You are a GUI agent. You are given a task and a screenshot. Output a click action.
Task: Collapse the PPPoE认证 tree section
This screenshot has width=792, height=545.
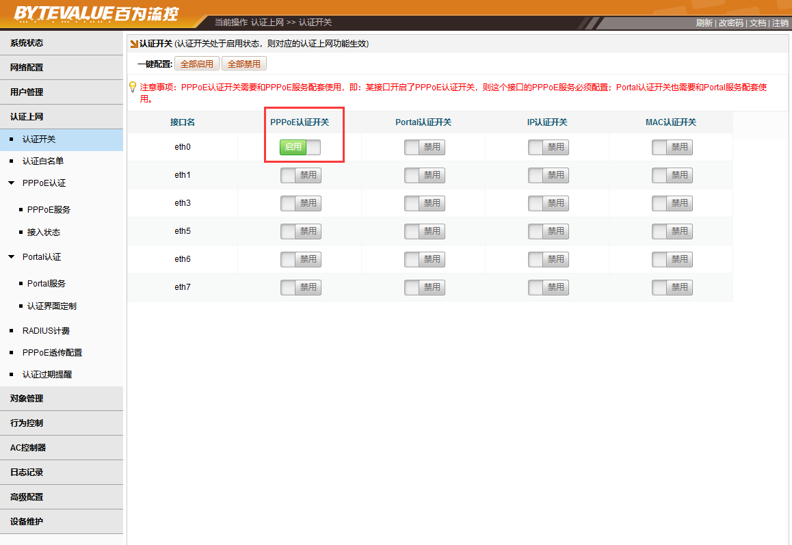[11, 183]
